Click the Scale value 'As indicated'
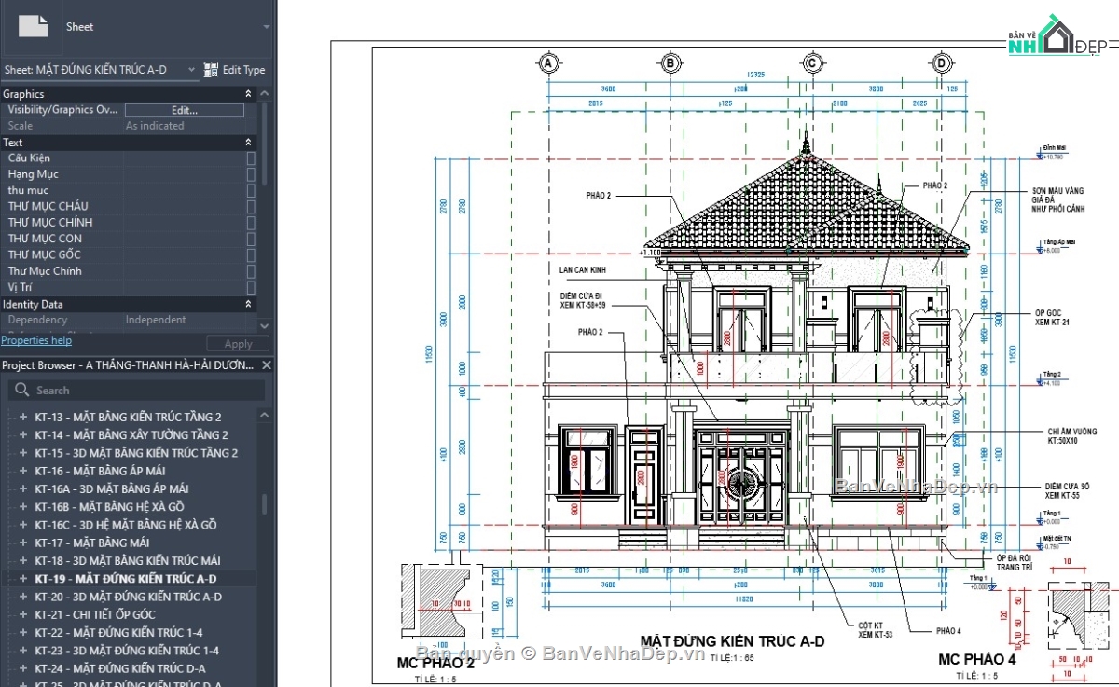This screenshot has width=1119, height=687. 155,126
